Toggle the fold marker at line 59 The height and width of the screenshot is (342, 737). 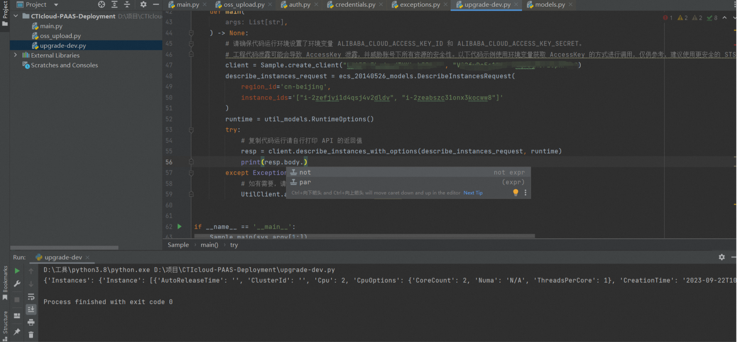(191, 194)
